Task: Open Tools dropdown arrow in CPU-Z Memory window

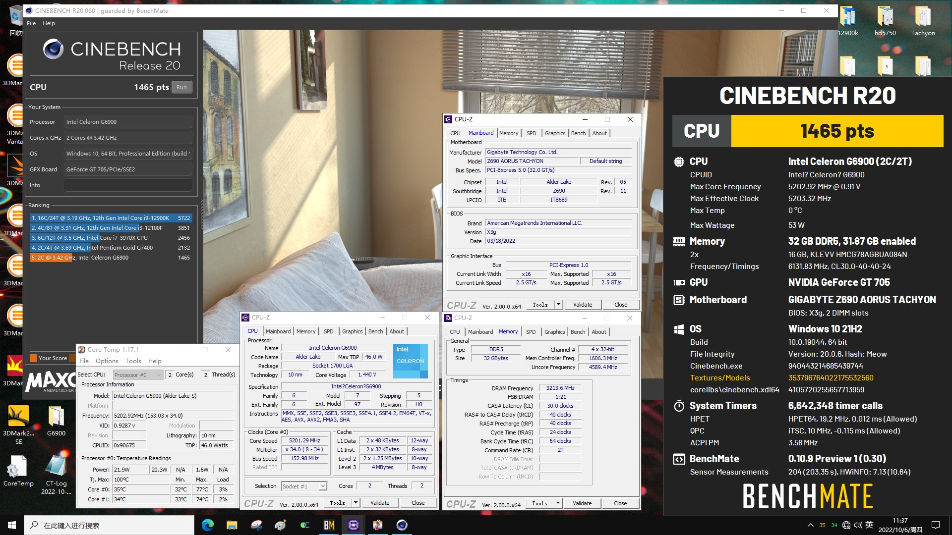Action: (558, 503)
